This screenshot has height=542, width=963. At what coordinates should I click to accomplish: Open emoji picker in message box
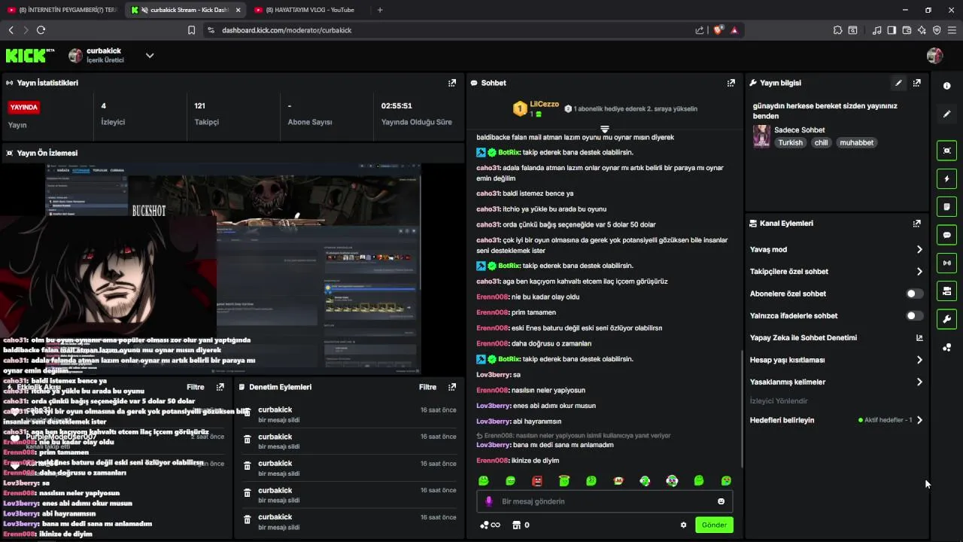[x=721, y=501]
